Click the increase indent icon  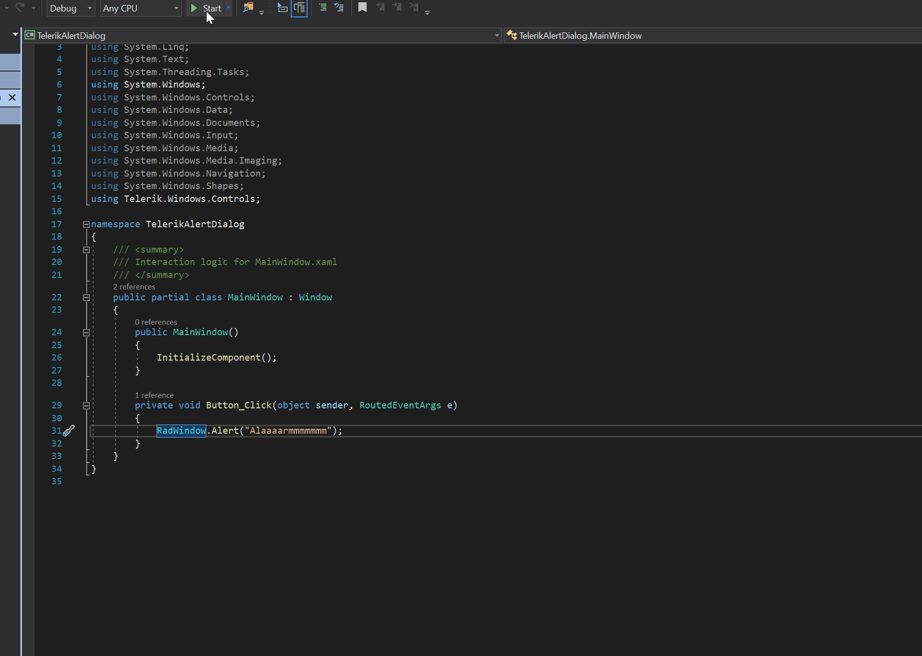click(x=322, y=7)
